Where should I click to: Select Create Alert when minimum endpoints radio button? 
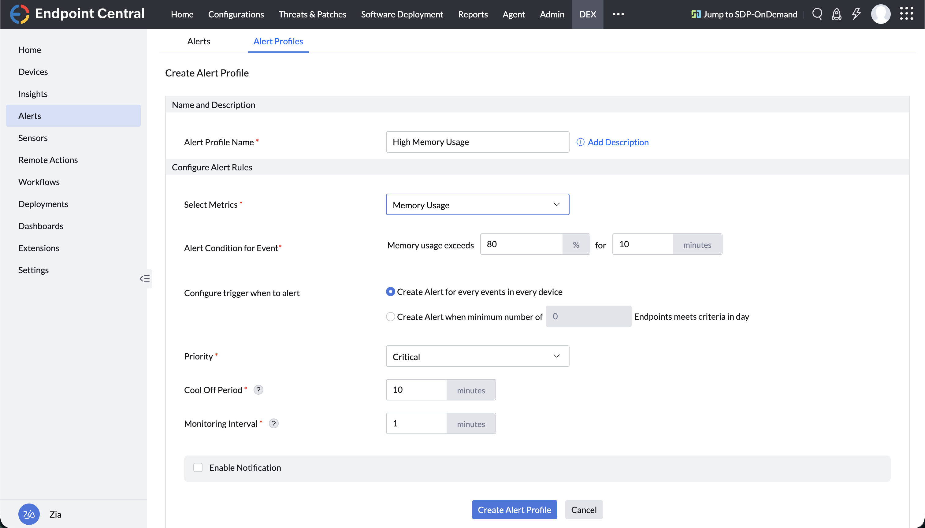coord(390,316)
